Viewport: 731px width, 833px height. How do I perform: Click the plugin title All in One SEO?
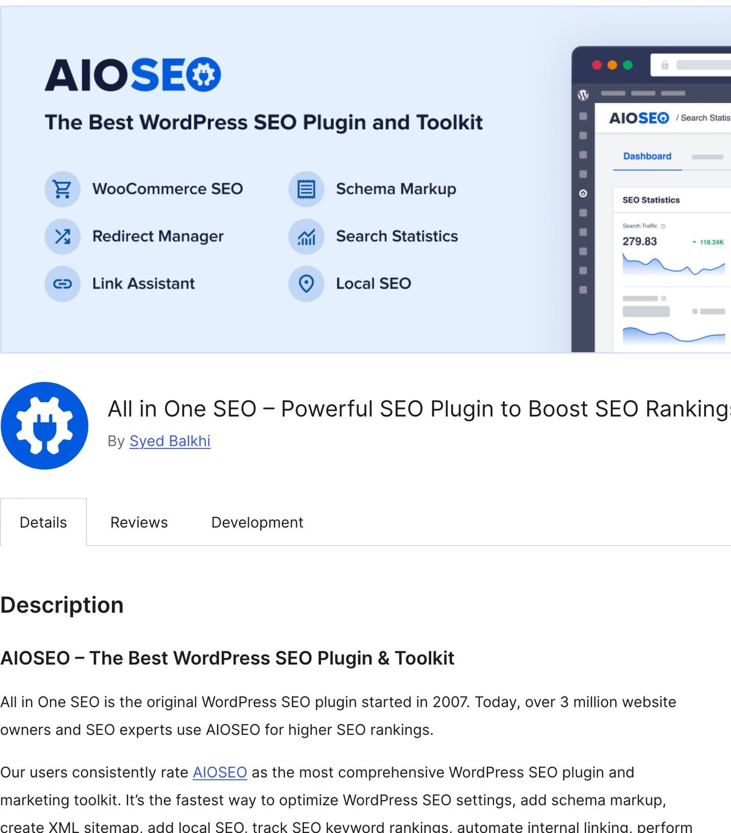(420, 409)
